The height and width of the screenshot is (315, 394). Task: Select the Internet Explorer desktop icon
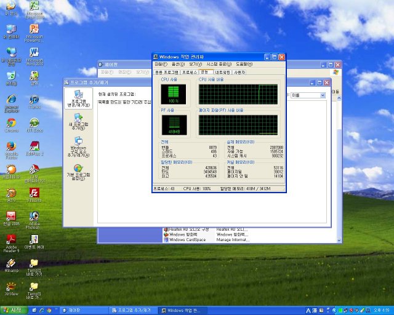tap(11, 103)
